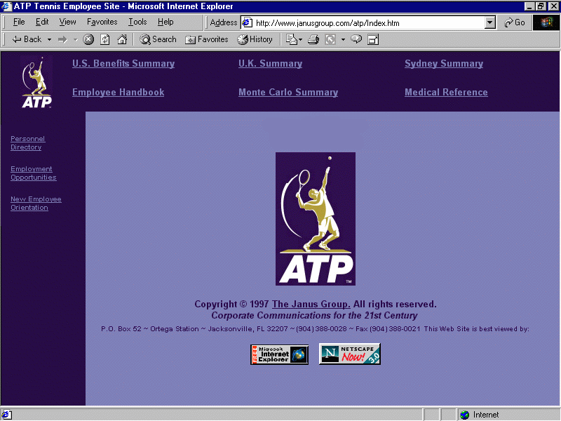Open the U.K. Summary link

[x=271, y=63]
